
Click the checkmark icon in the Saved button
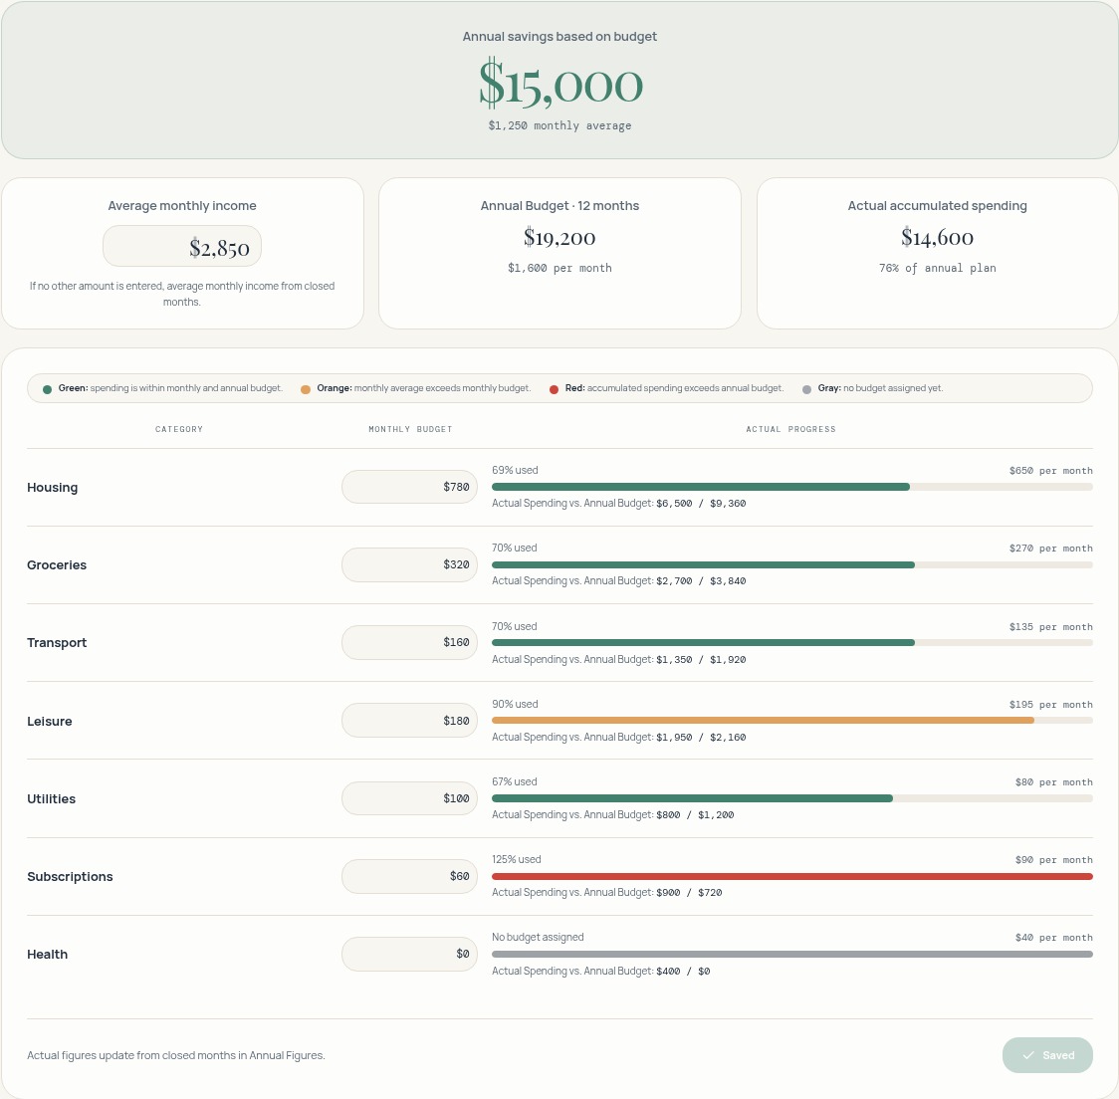pyautogui.click(x=1028, y=1055)
